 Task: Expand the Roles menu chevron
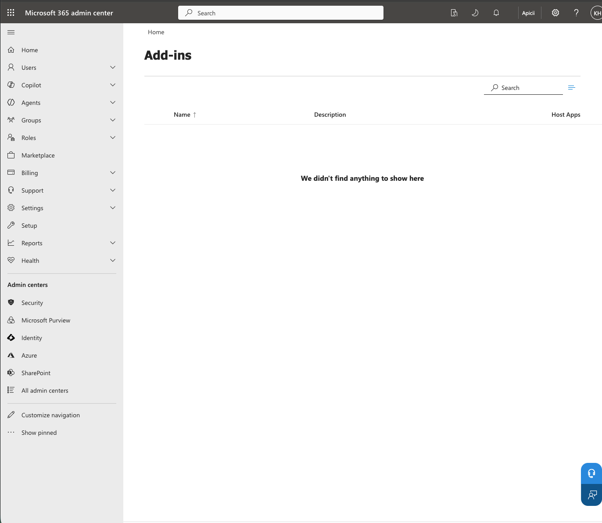113,138
